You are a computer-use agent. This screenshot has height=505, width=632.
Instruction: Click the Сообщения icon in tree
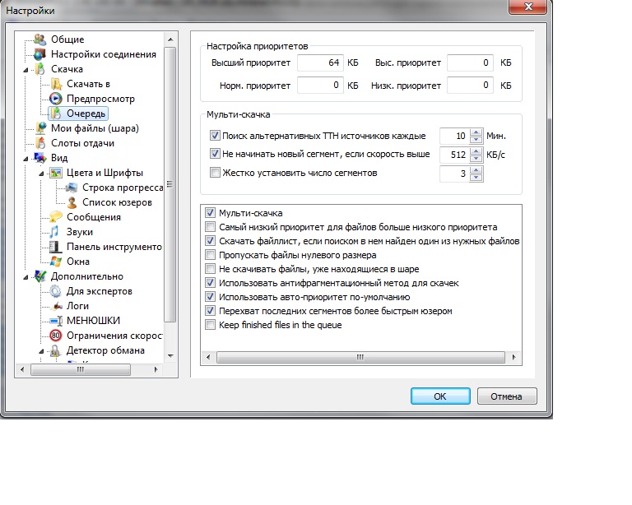click(55, 217)
